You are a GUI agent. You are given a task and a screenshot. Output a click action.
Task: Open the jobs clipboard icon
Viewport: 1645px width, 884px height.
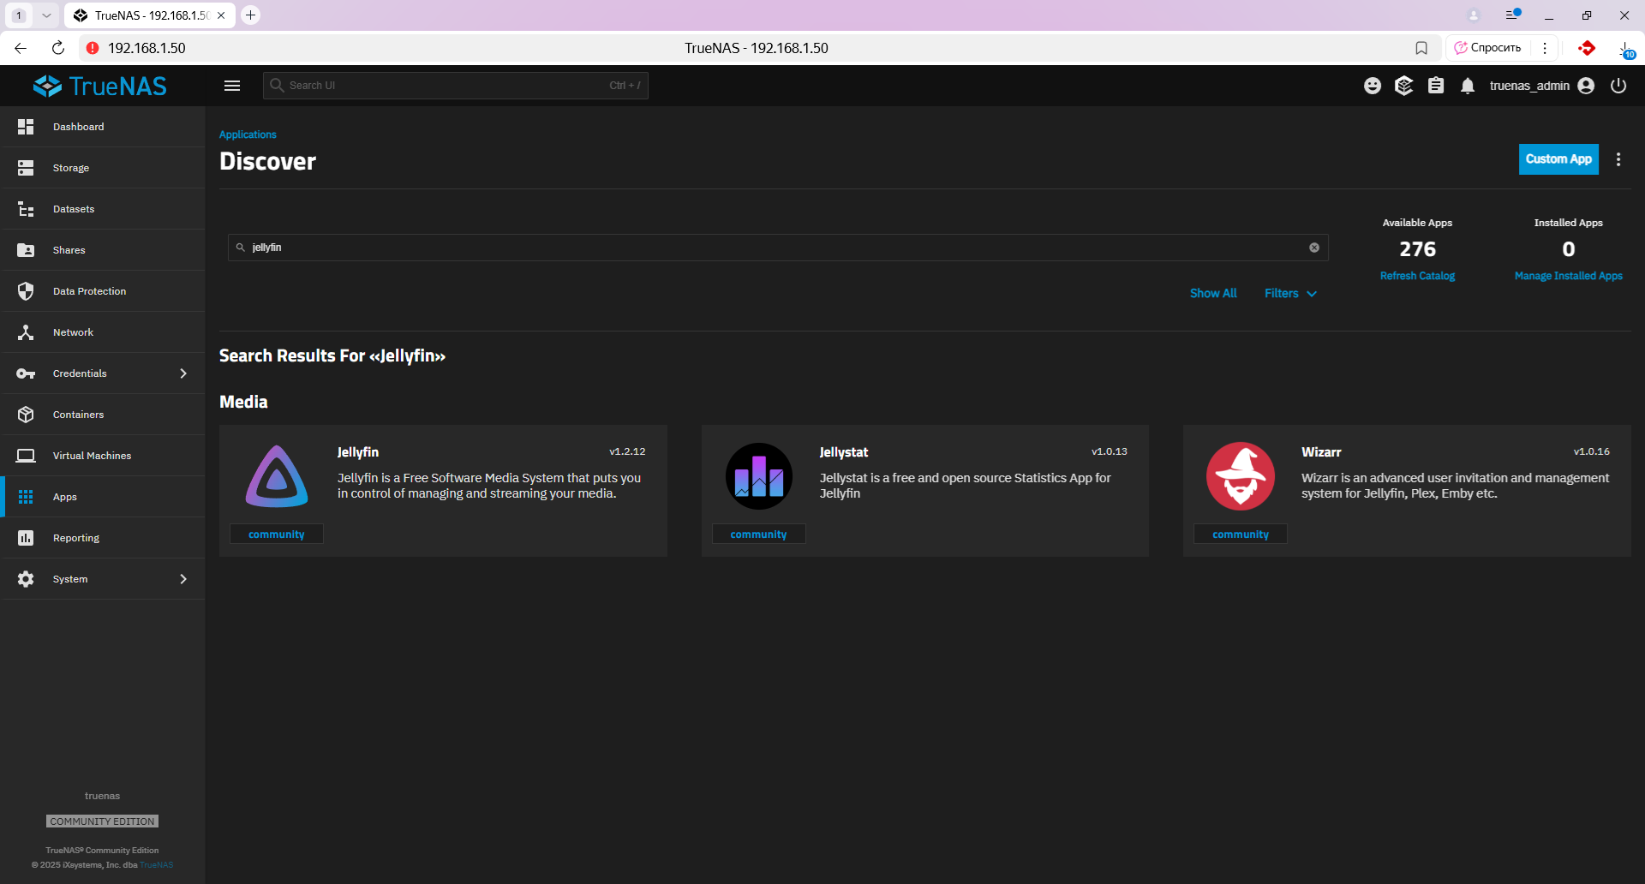point(1436,86)
